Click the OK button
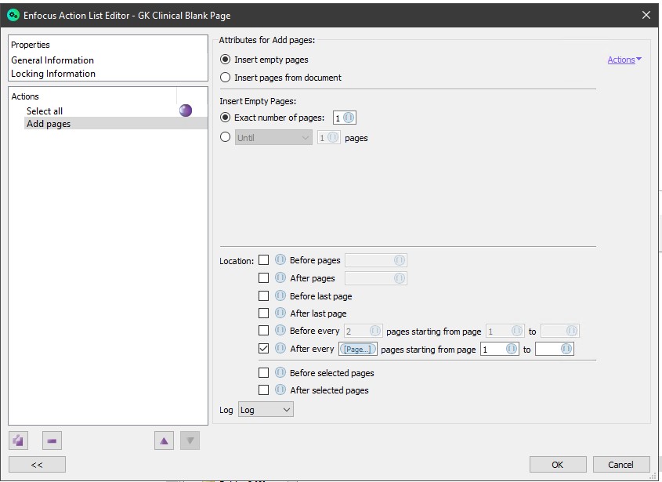Image resolution: width=662 pixels, height=482 pixels. [x=557, y=464]
